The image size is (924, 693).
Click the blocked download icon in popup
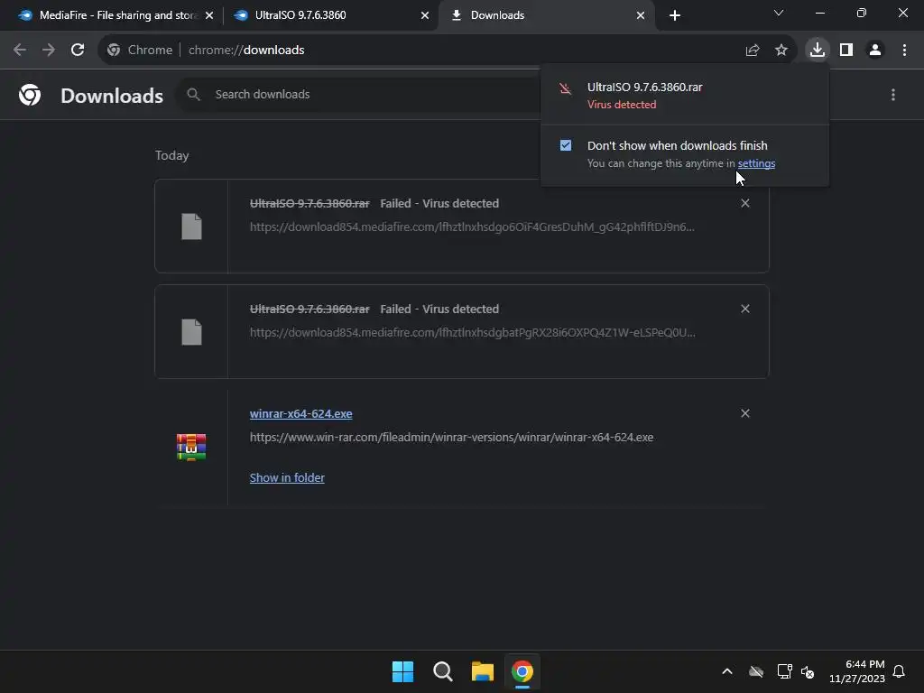coord(565,89)
